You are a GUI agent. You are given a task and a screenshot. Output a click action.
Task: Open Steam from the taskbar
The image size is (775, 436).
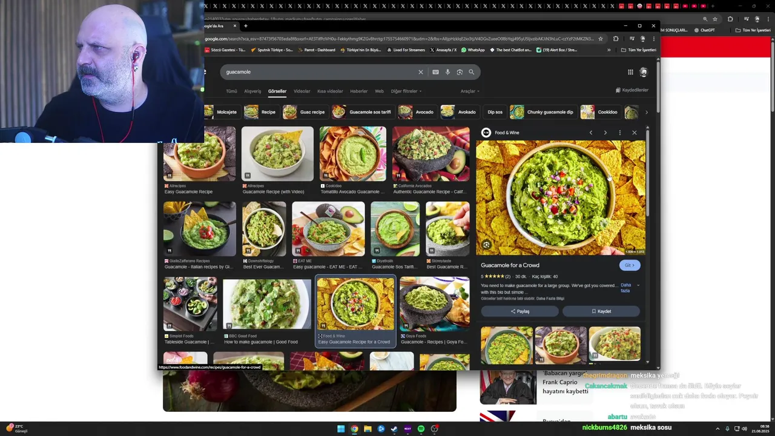[394, 429]
